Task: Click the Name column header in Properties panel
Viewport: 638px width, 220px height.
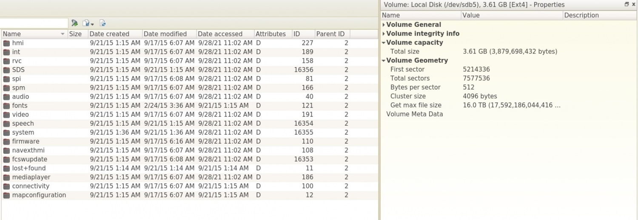Action: click(421, 15)
